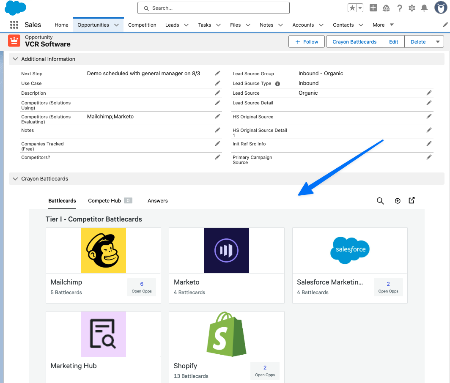Click the battlecards search magnifier icon
Viewport: 450px width, 383px height.
pyautogui.click(x=380, y=201)
